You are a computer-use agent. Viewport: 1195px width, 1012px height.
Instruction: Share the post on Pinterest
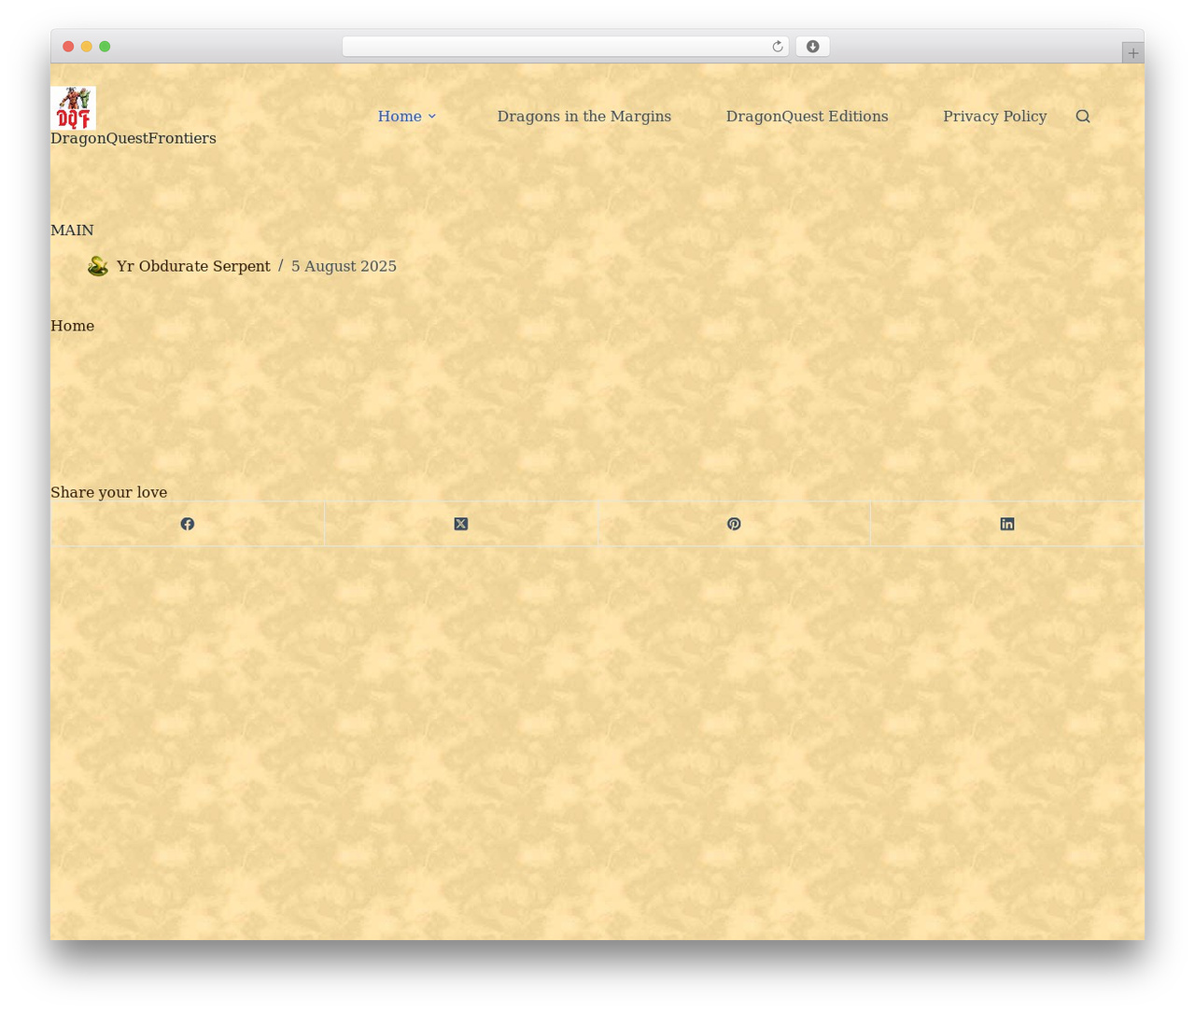(734, 524)
